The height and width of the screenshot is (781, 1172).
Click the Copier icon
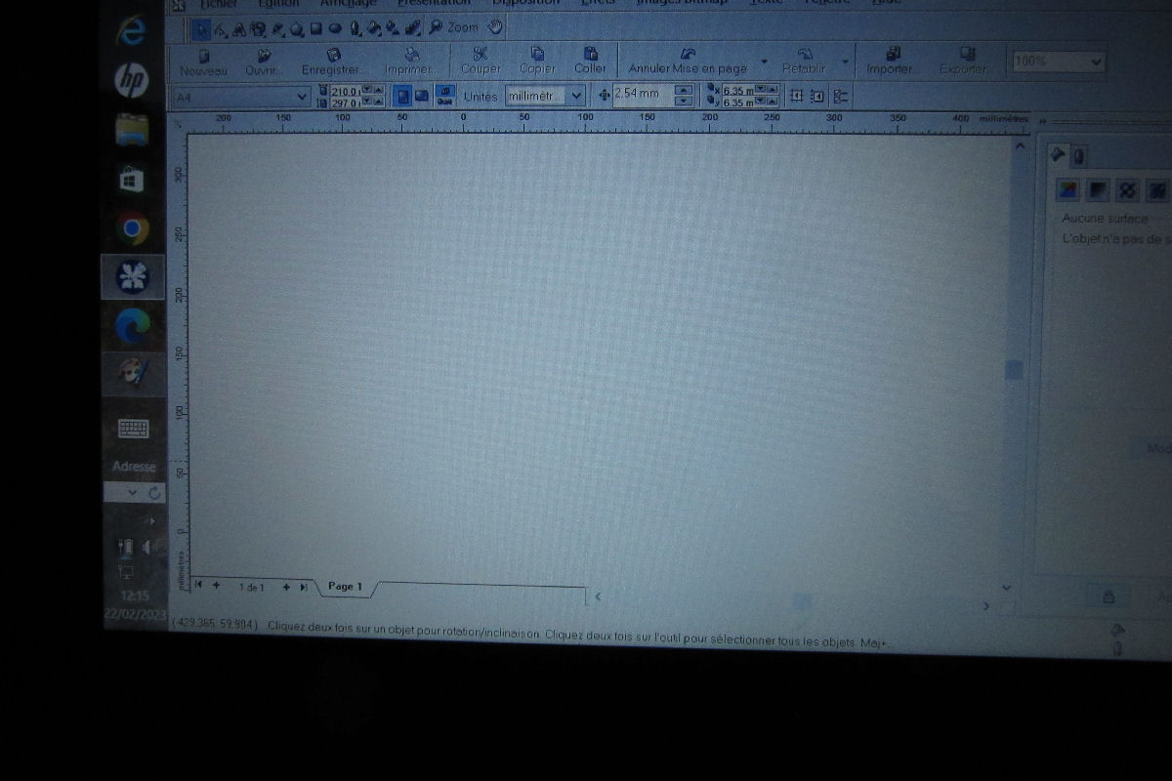point(537,54)
